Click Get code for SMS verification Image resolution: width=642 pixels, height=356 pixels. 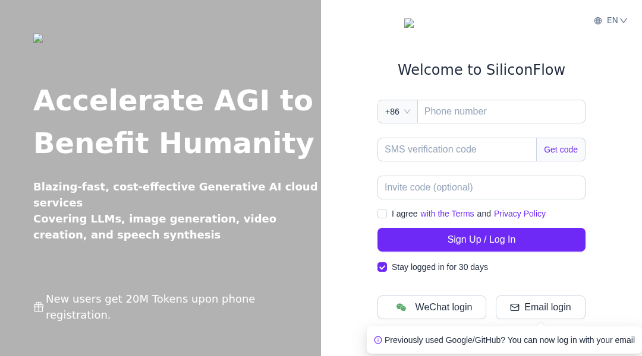(x=561, y=150)
